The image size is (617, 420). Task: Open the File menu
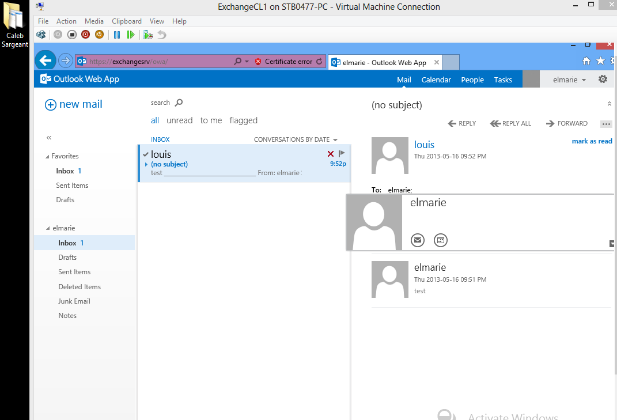43,21
